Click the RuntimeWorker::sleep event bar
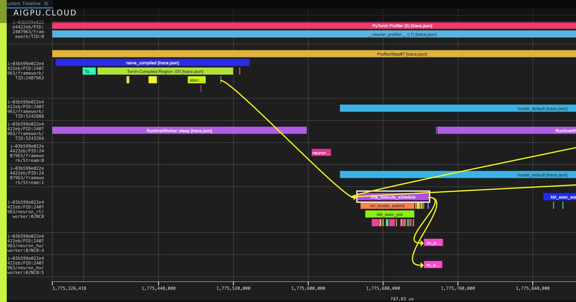 click(x=180, y=130)
